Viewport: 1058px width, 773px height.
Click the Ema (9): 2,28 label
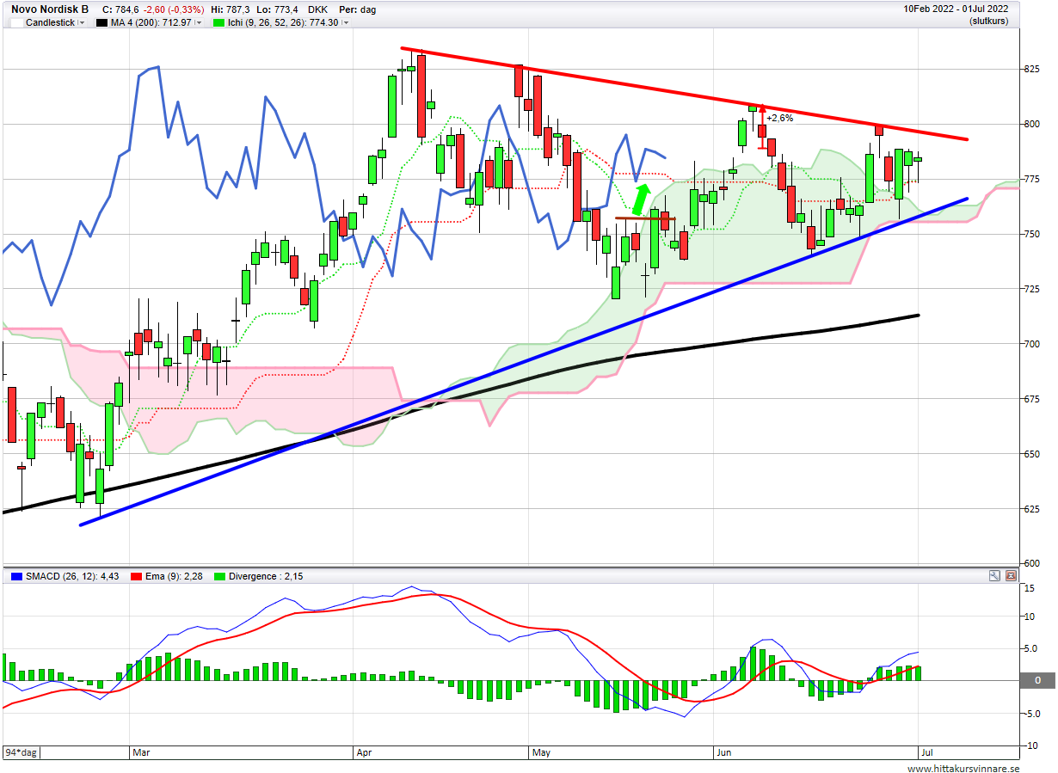tap(175, 576)
